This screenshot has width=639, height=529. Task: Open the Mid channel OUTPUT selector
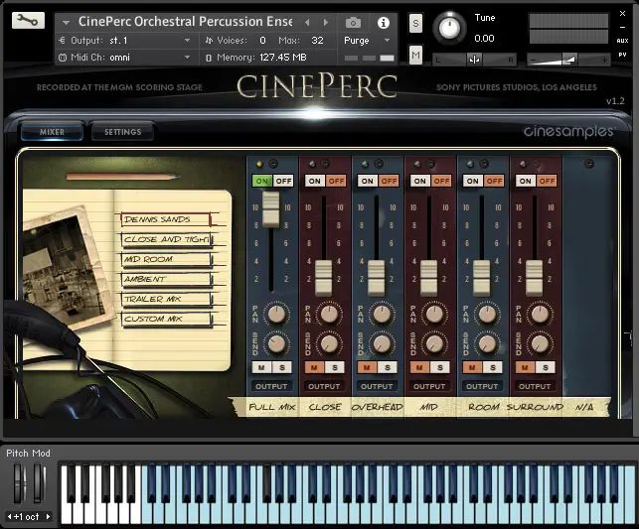tap(429, 386)
